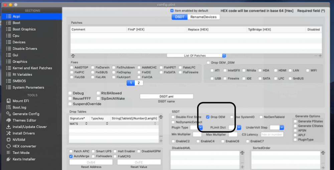Click the Reset Address field
This screenshot has height=170, width=334.
pyautogui.click(x=91, y=162)
